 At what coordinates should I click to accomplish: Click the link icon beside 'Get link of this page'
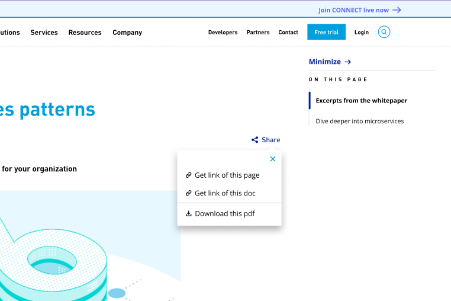point(188,175)
